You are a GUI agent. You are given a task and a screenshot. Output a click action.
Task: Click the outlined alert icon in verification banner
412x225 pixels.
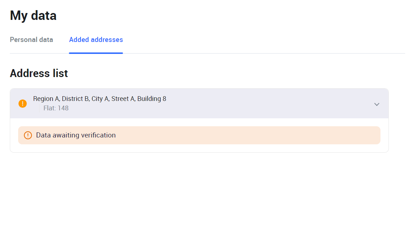(x=28, y=135)
